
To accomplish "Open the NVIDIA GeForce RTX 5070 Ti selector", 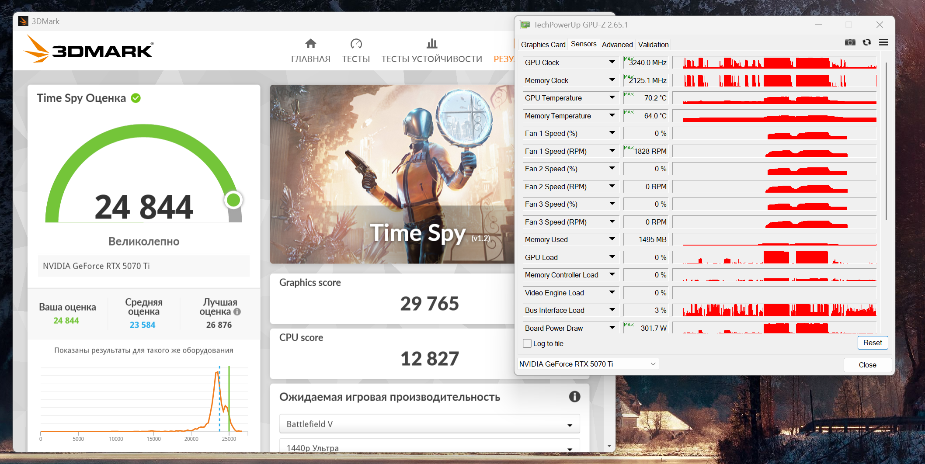I will (x=588, y=364).
